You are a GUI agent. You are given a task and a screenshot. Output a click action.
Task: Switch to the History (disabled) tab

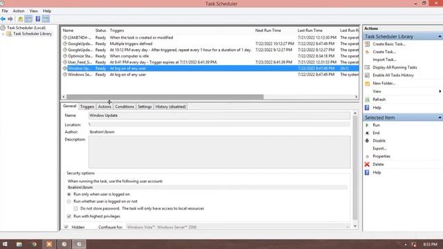click(171, 107)
